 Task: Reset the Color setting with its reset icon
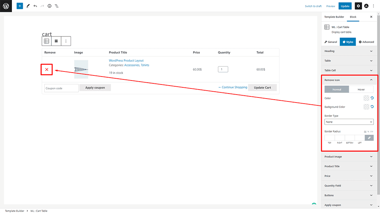[x=372, y=98]
